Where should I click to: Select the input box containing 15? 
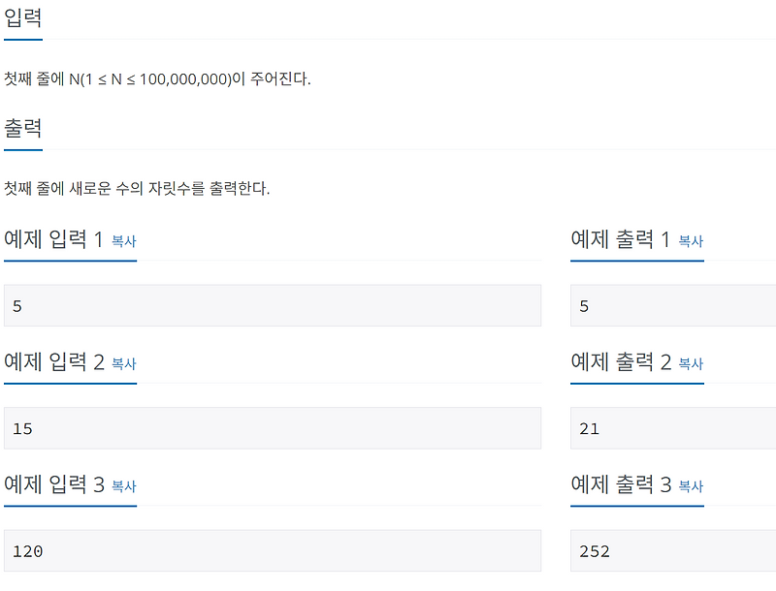coord(272,428)
